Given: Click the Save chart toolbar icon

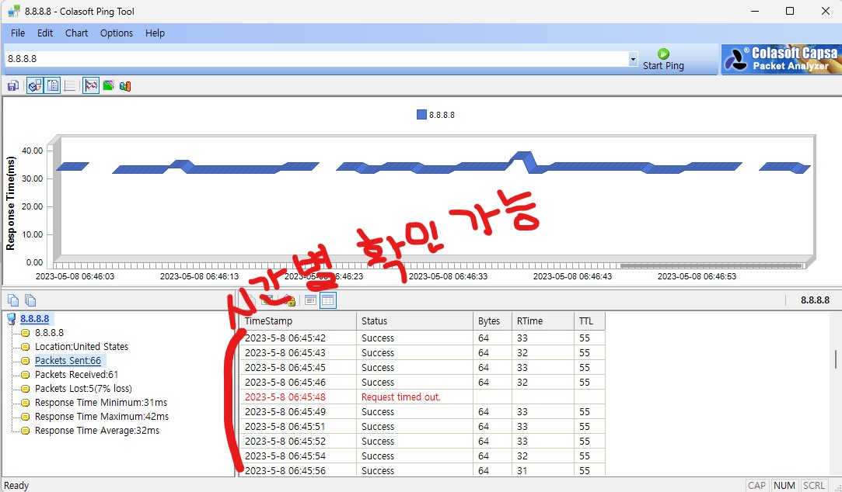Looking at the screenshot, I should [x=13, y=86].
